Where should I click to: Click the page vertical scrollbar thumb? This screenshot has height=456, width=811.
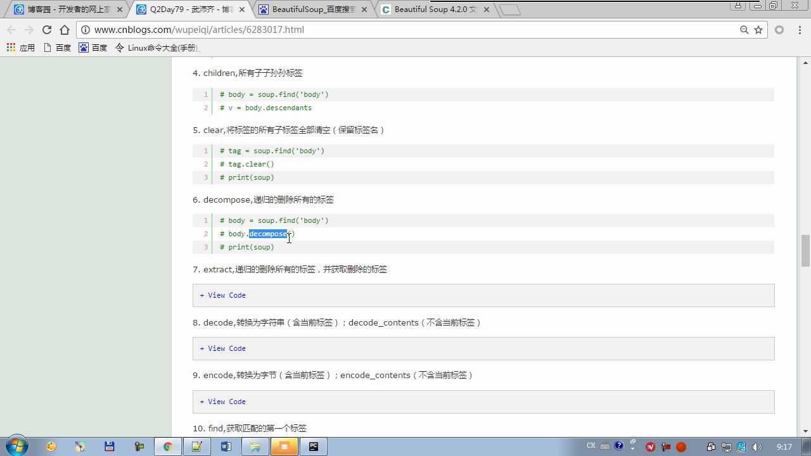click(805, 251)
